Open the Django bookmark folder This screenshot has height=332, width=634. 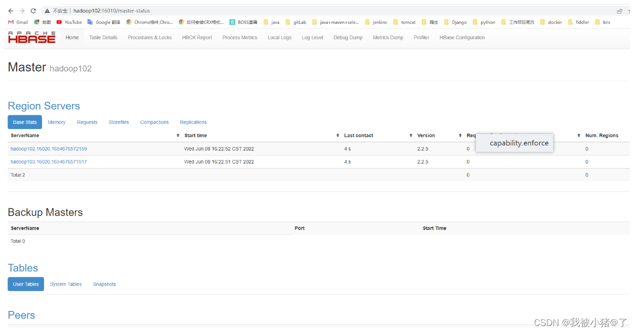pyautogui.click(x=455, y=22)
